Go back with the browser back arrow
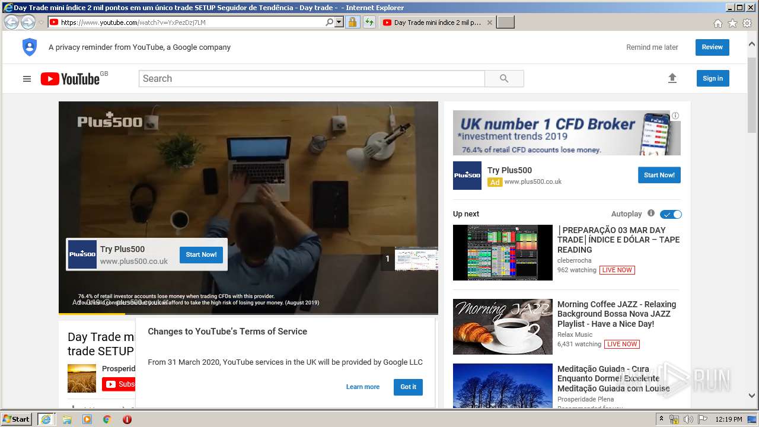This screenshot has width=759, height=427. pyautogui.click(x=11, y=23)
